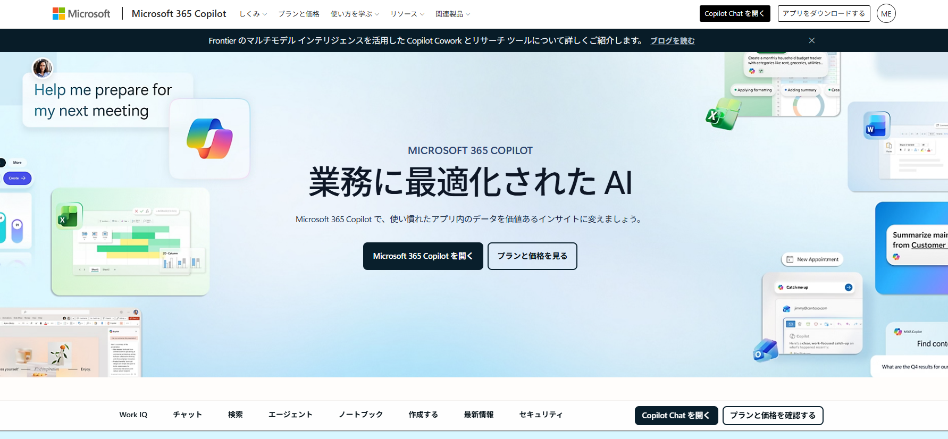Click the top Copilot Chat を開く button
This screenshot has height=439, width=948.
click(x=734, y=14)
